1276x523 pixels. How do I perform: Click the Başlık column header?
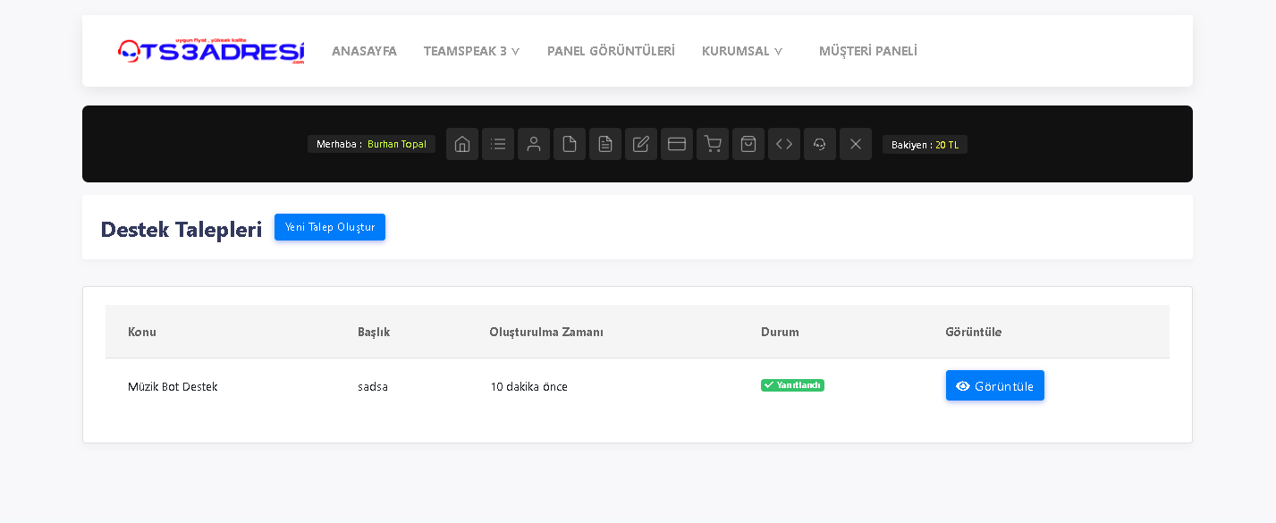374,332
